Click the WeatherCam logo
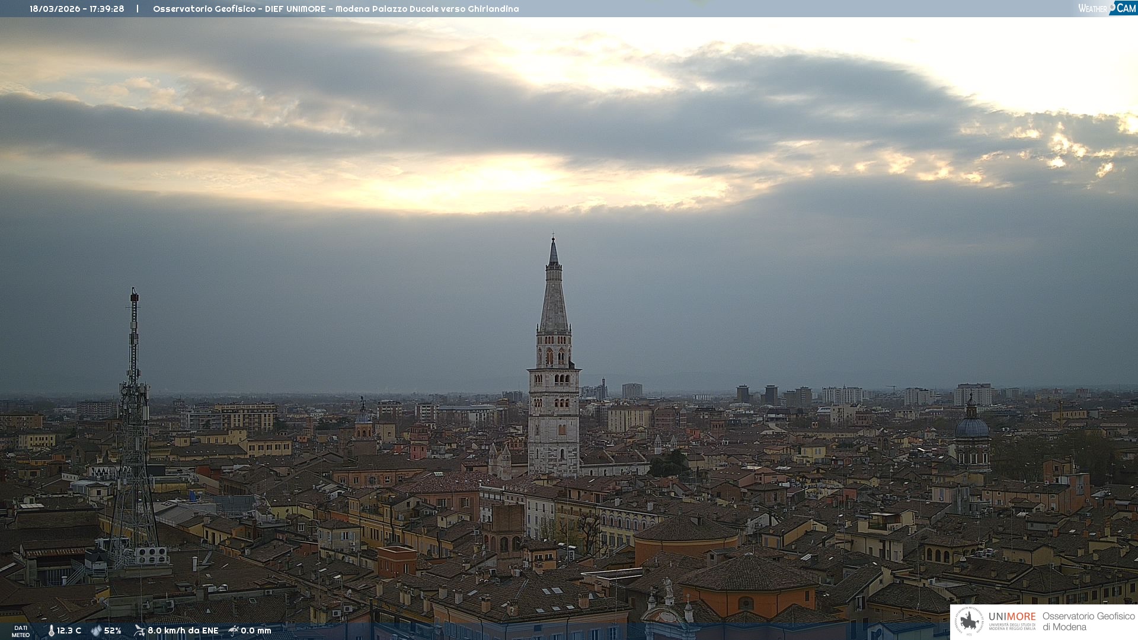The width and height of the screenshot is (1138, 640). (x=1107, y=8)
